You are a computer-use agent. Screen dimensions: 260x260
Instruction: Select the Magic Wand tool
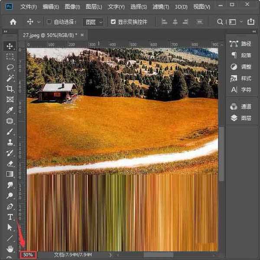click(x=10, y=78)
